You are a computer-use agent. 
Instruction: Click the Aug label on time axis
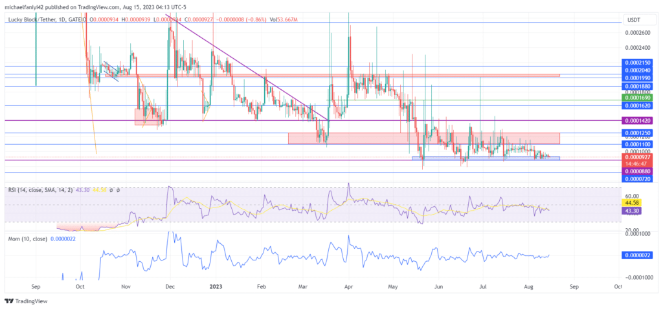[528, 286]
